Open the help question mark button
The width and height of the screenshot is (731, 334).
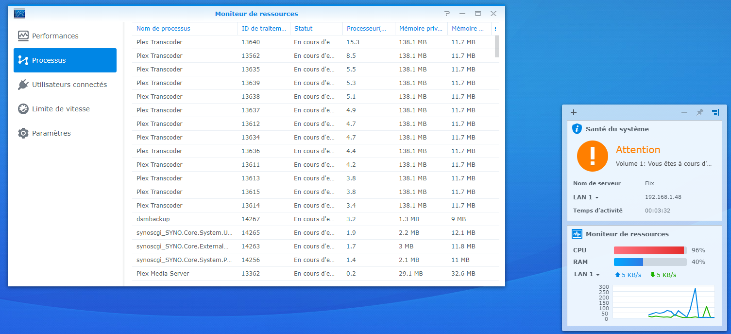[447, 14]
